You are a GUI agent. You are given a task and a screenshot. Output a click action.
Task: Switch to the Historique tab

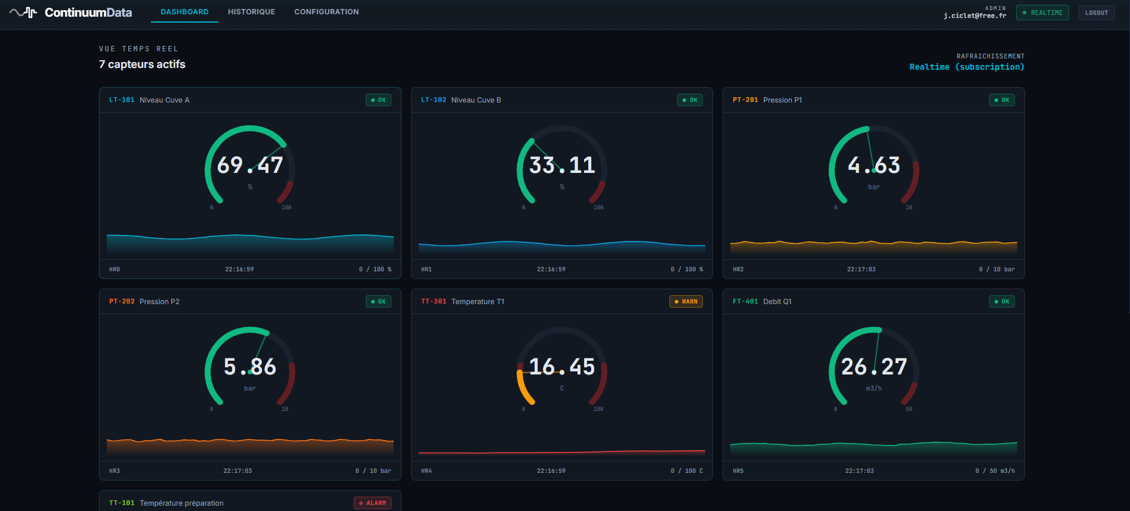(251, 12)
